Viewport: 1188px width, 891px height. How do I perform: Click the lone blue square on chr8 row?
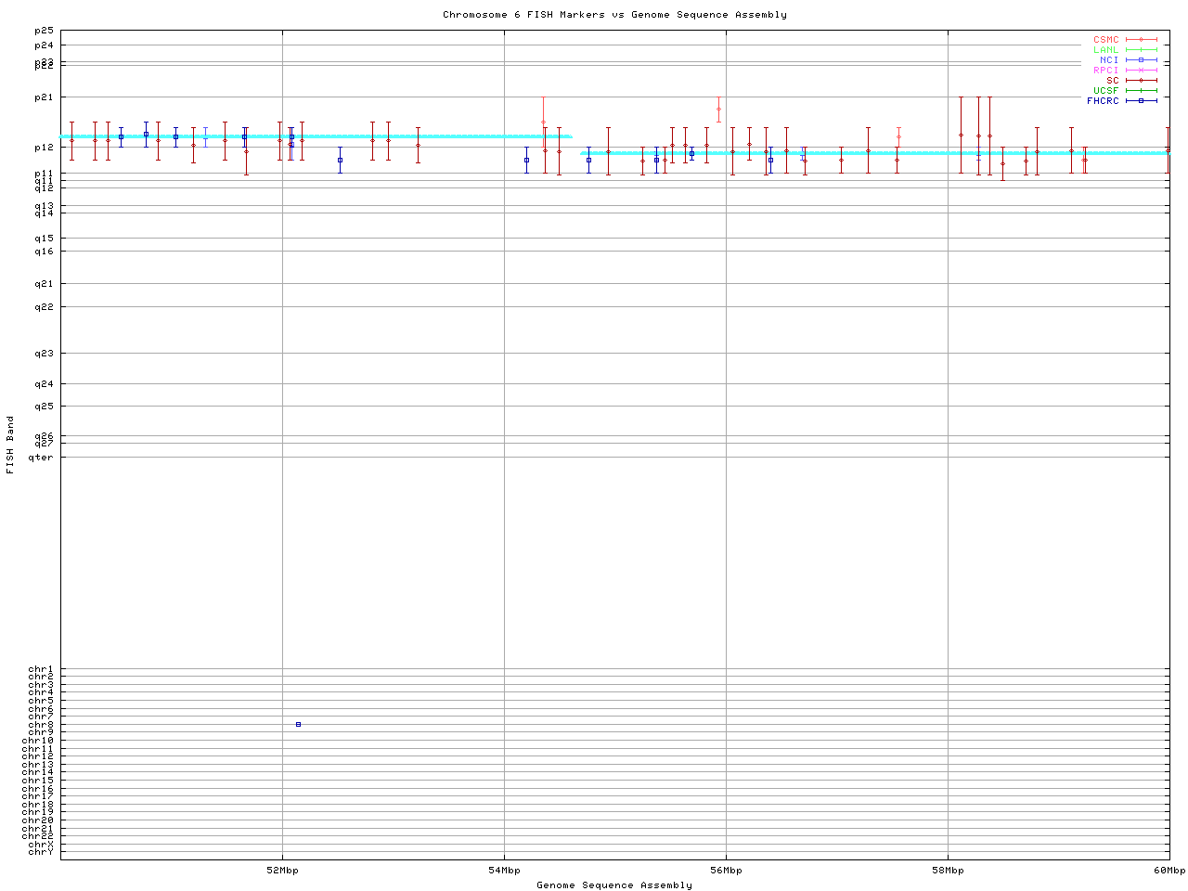point(298,724)
